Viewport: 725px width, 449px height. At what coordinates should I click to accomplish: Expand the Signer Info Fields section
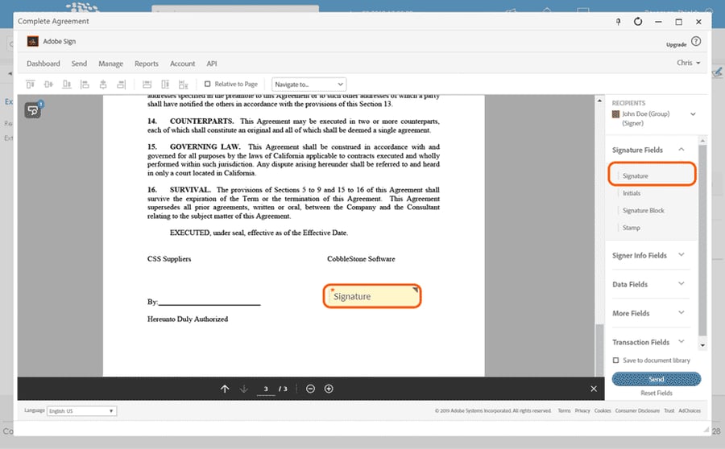point(648,255)
